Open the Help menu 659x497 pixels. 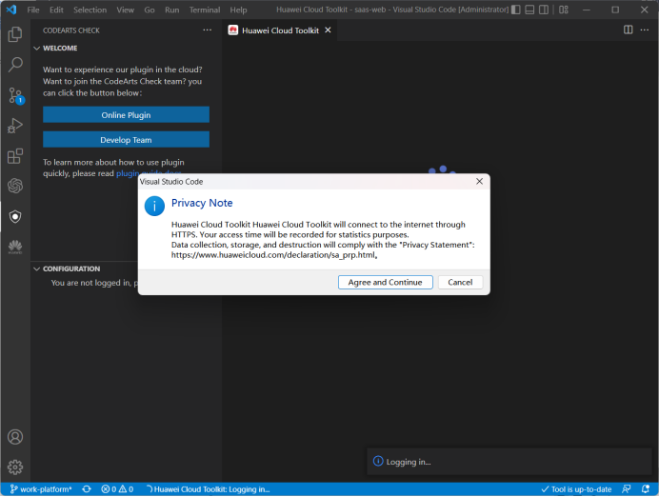(x=238, y=10)
